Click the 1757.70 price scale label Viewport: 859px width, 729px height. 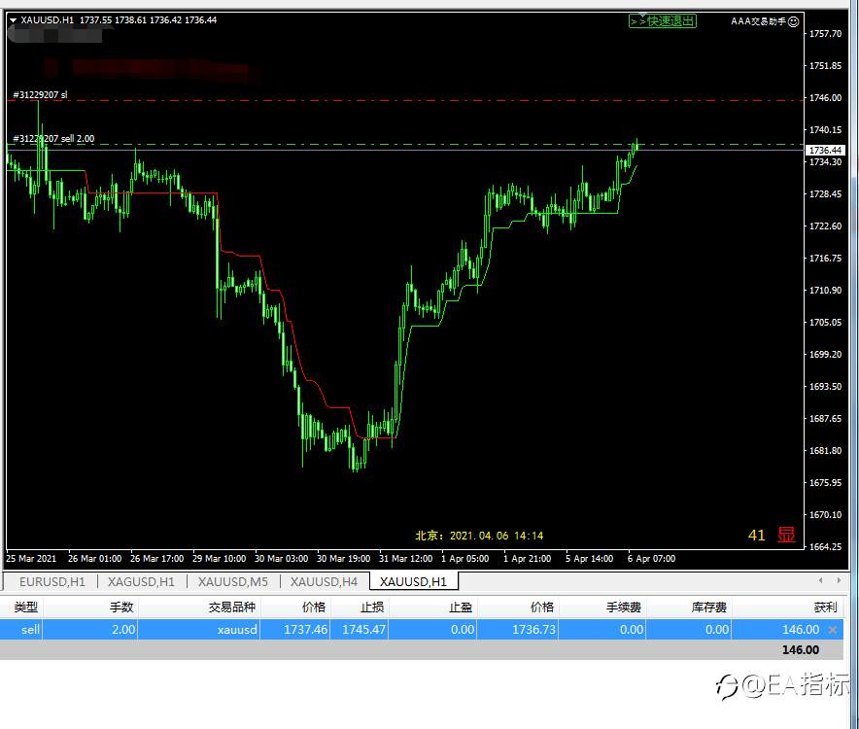click(x=825, y=33)
